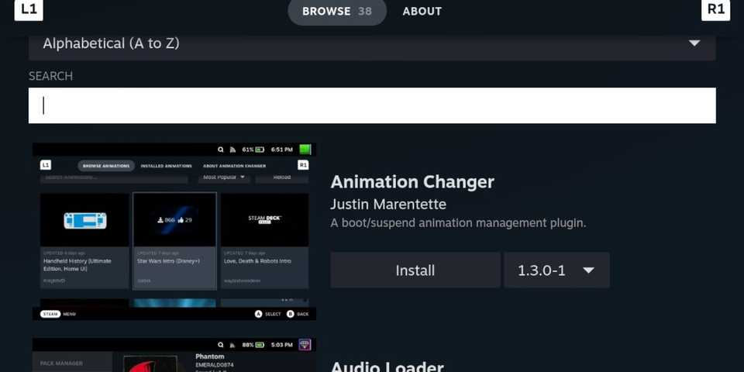Click the B Back glyph in preview
The image size is (744, 372).
pyautogui.click(x=291, y=314)
